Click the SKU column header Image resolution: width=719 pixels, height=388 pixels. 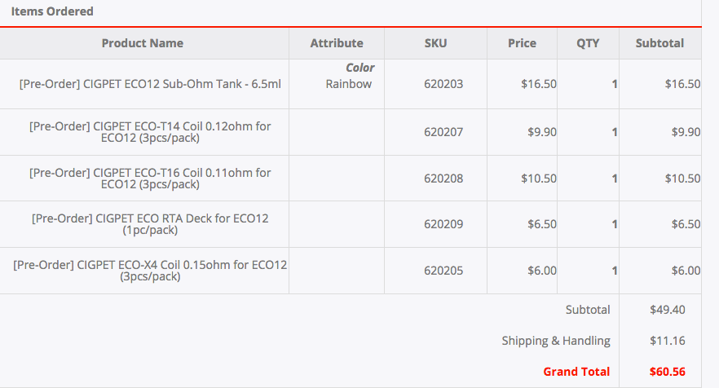coord(435,43)
